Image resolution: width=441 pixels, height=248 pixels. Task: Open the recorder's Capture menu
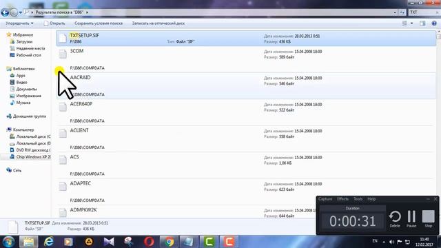coord(325,199)
